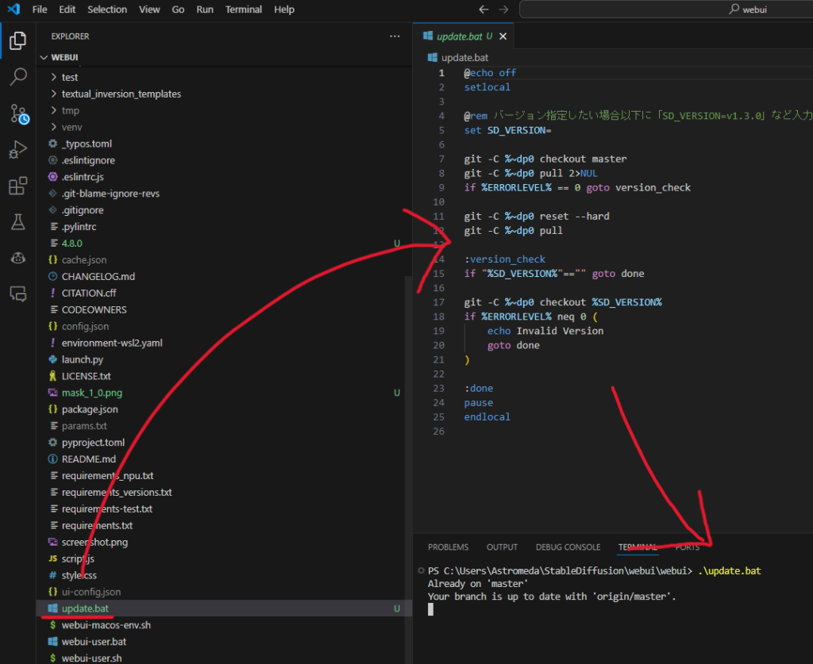The height and width of the screenshot is (664, 813).
Task: Click the info icon of README.md
Action: pos(52,459)
